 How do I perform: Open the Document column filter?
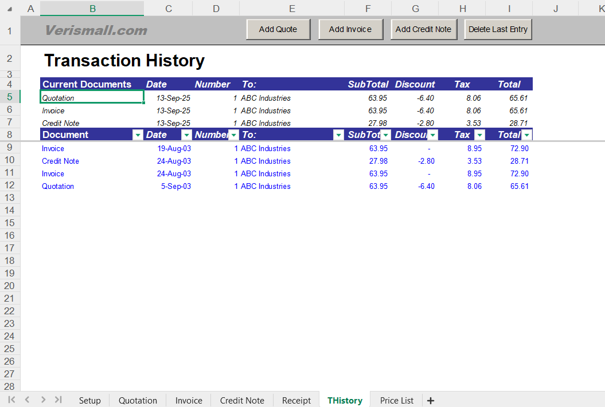coord(138,135)
